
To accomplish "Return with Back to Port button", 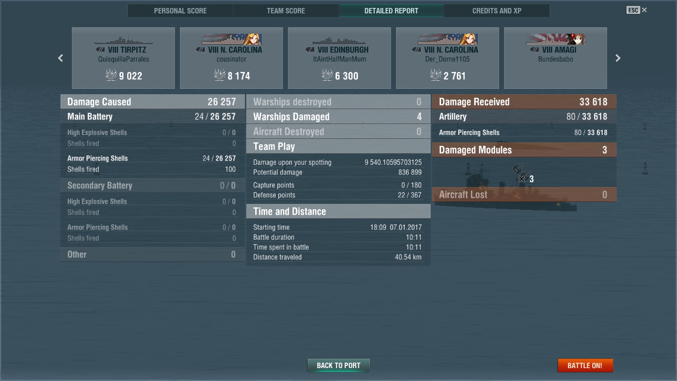I will (x=338, y=366).
